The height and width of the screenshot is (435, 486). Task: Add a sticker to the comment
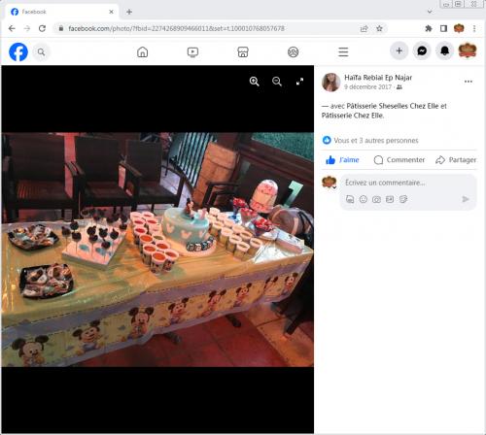coord(403,199)
